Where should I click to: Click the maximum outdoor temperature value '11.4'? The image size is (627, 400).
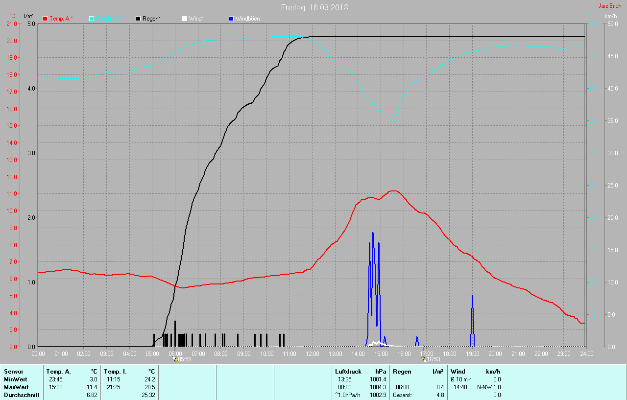92,387
